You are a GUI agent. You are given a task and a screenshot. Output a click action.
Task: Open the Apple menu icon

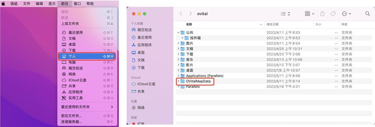(4, 3)
